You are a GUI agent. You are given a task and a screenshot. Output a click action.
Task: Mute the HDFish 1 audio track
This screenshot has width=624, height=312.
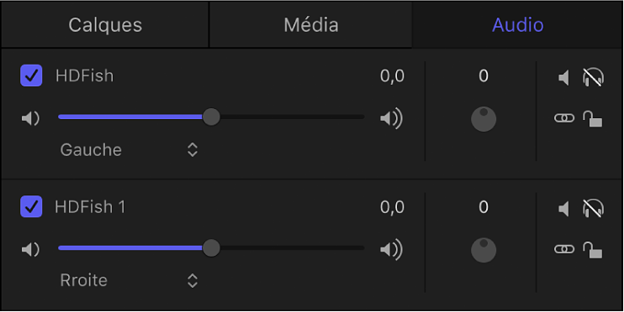[x=563, y=209]
